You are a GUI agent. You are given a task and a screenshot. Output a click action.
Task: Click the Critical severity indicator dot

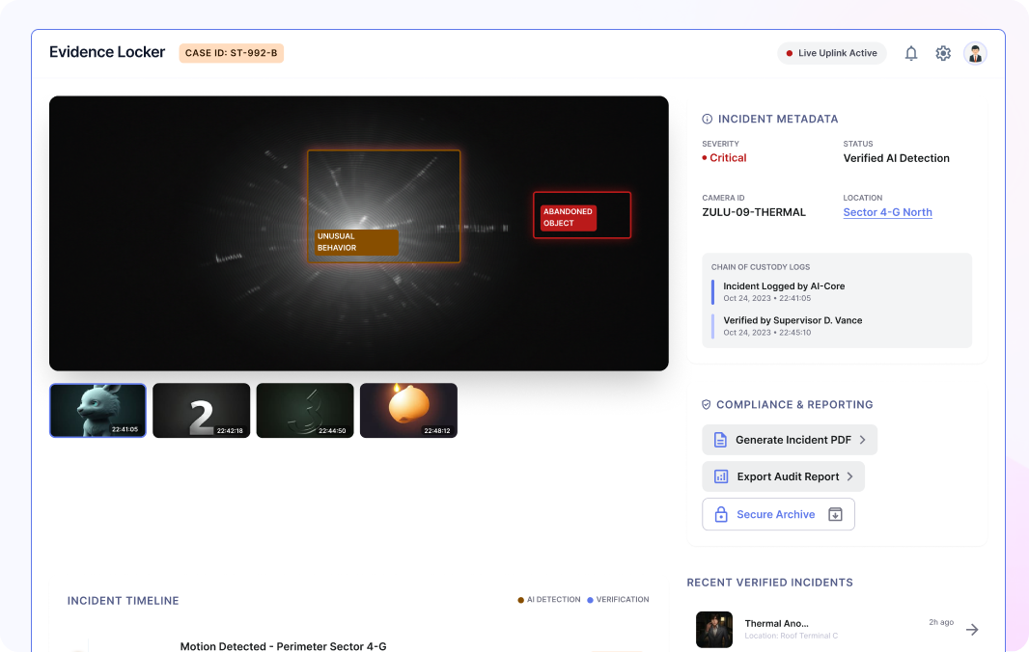pyautogui.click(x=706, y=157)
